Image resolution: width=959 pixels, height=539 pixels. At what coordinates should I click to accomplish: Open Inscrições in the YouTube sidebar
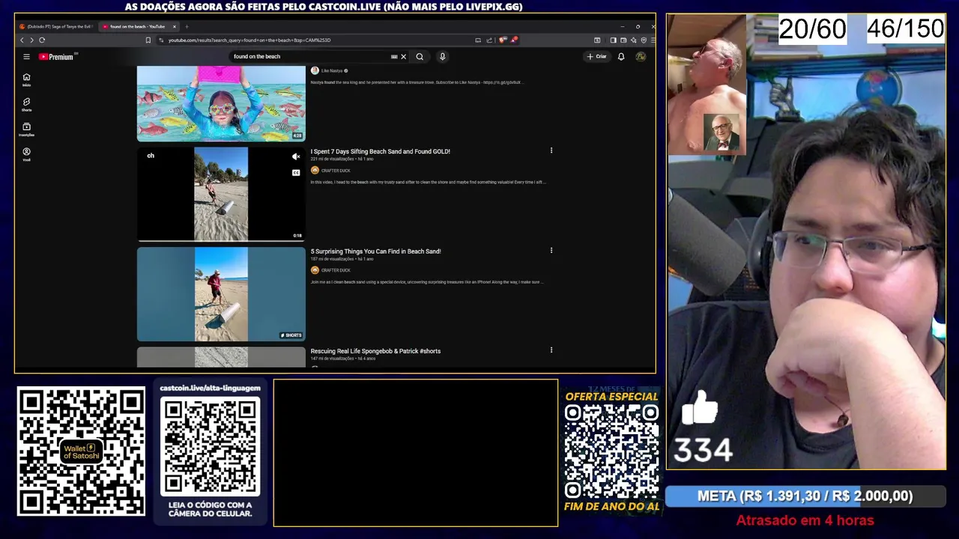pyautogui.click(x=26, y=129)
